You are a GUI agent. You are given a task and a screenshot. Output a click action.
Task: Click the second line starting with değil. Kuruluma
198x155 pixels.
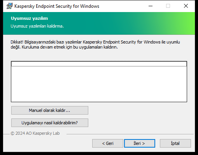64,47
